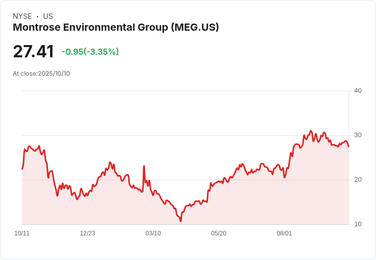Click the chart line's lowest trough

[x=180, y=221]
